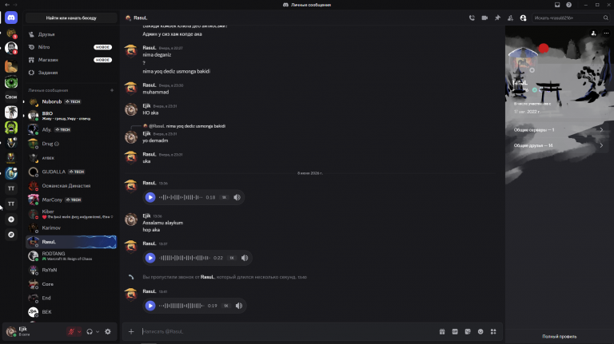The image size is (614, 344).
Task: Open full profile button
Action: [x=559, y=336]
